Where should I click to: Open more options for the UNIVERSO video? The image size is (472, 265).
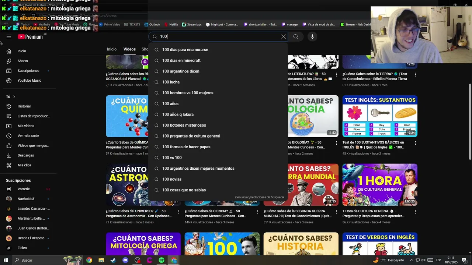pos(178,212)
